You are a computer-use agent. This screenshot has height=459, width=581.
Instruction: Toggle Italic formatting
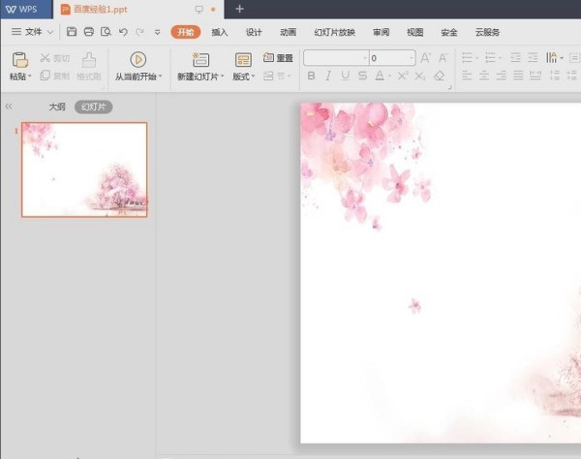(x=328, y=76)
